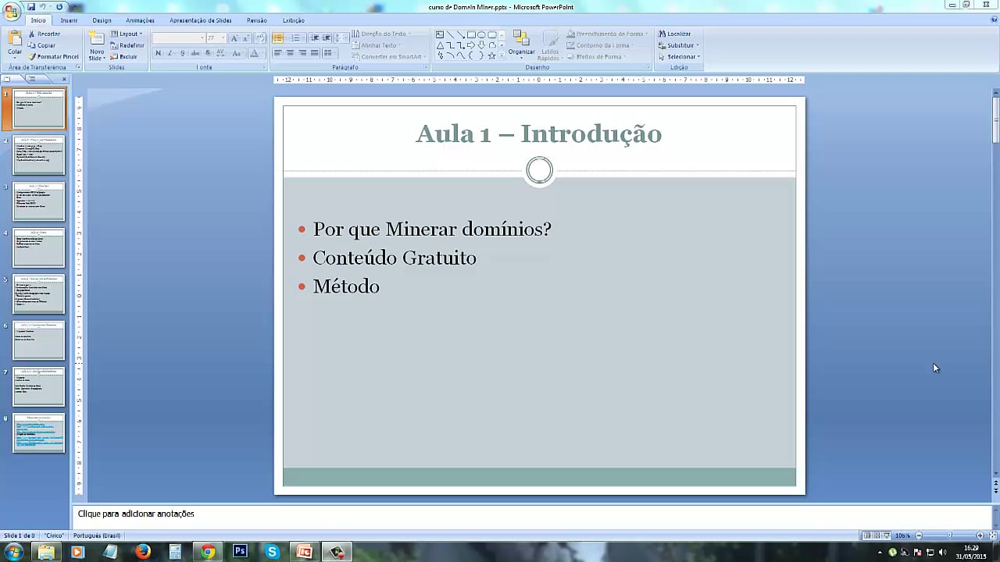The image size is (1000, 562).
Task: Fit slide to current window icon
Action: click(x=992, y=535)
